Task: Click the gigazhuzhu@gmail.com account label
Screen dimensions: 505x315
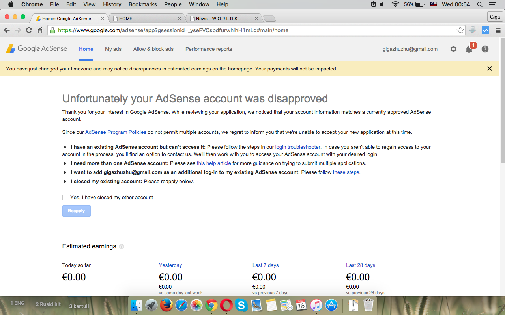Action: (410, 49)
